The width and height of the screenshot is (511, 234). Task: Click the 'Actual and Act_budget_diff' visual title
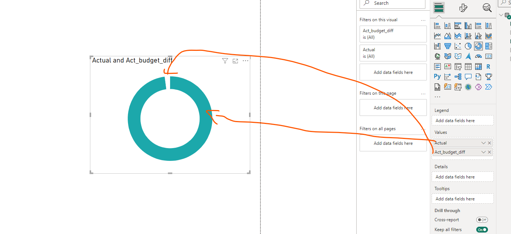[132, 60]
